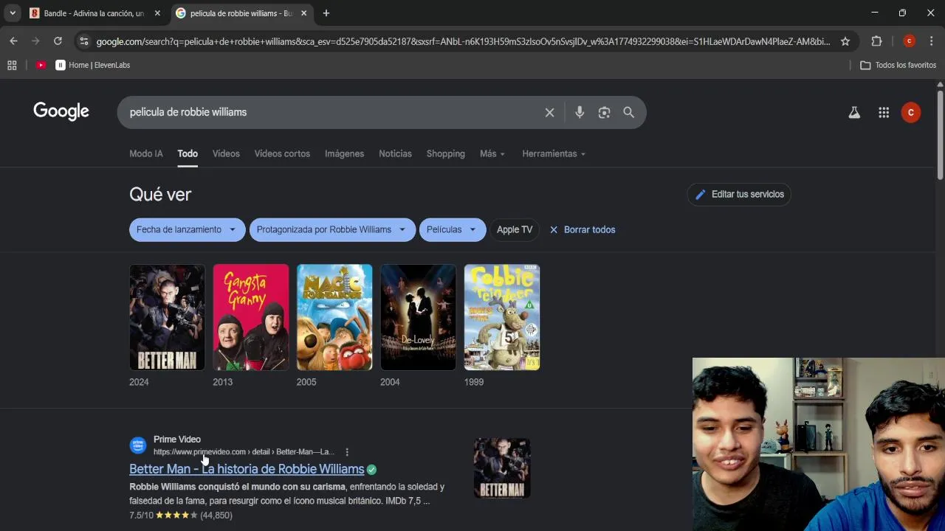Image resolution: width=945 pixels, height=531 pixels.
Task: Go to Google homepage logo
Action: [61, 111]
